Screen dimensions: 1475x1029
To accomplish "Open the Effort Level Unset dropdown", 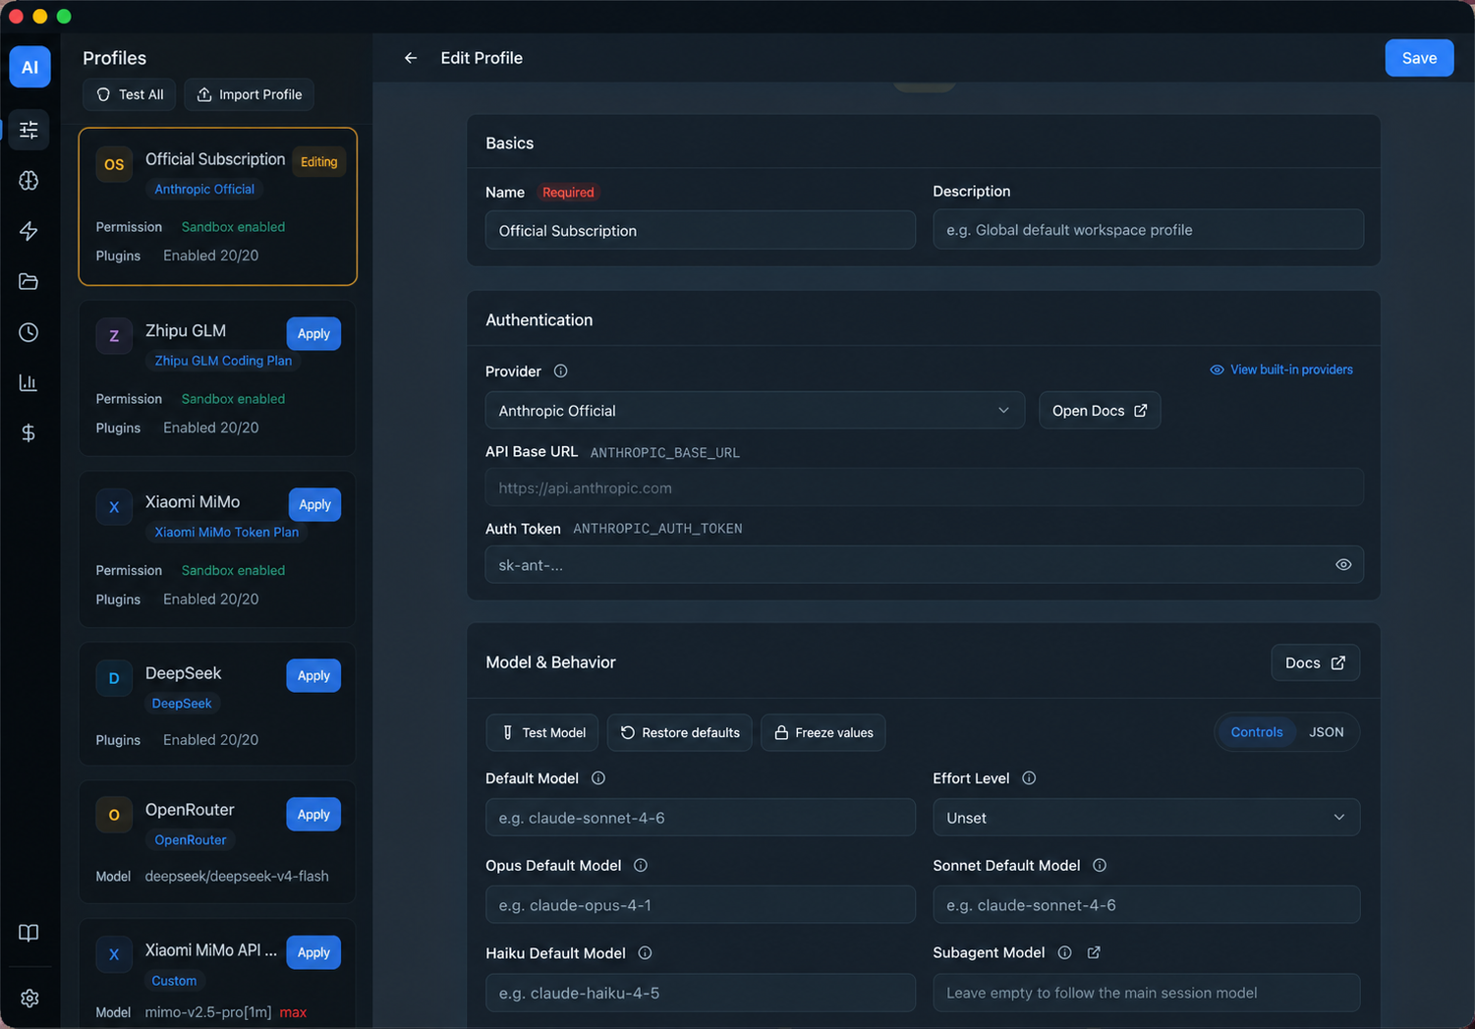I will 1146,818.
